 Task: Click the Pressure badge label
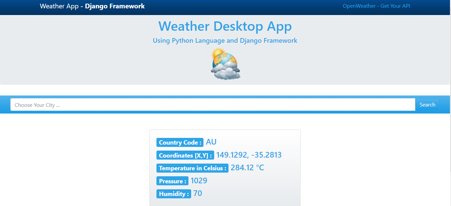point(172,181)
